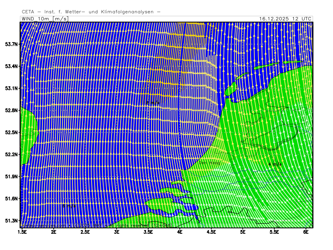Viewport: 333px width, 250px height.
Task: Click the meteo-services.com copyright notice
Action: click(96, 225)
